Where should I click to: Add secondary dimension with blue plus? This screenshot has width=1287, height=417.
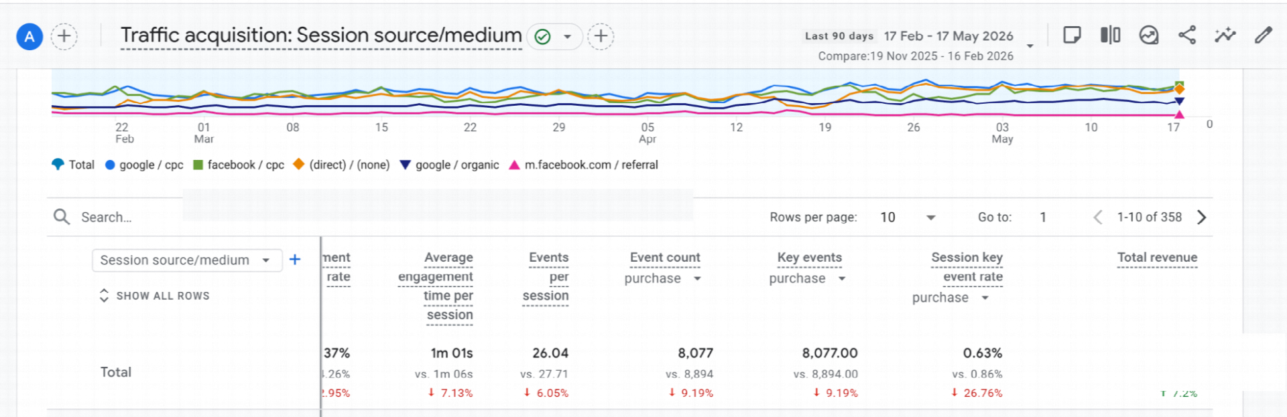point(295,260)
